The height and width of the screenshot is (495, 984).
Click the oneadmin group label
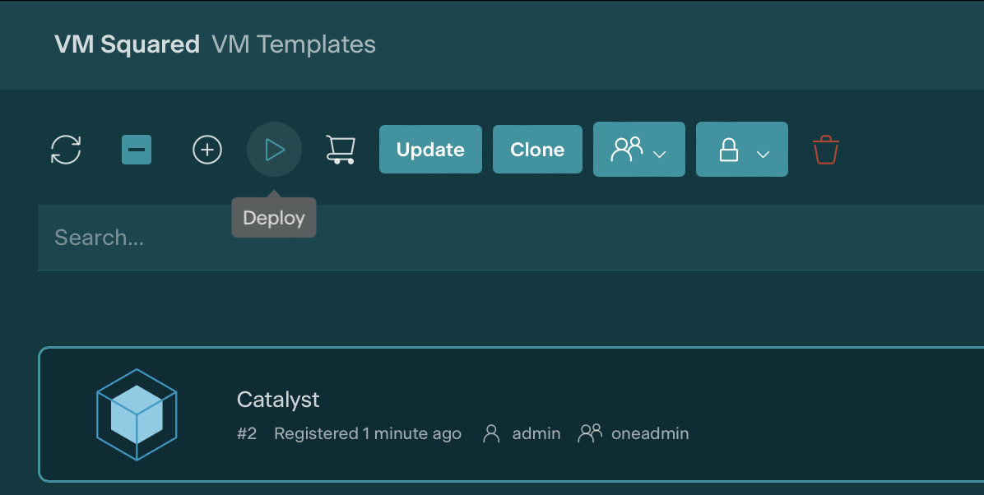coord(650,433)
